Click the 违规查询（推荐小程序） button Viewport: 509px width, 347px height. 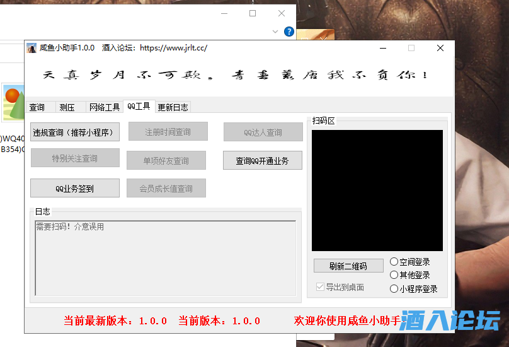coord(75,132)
